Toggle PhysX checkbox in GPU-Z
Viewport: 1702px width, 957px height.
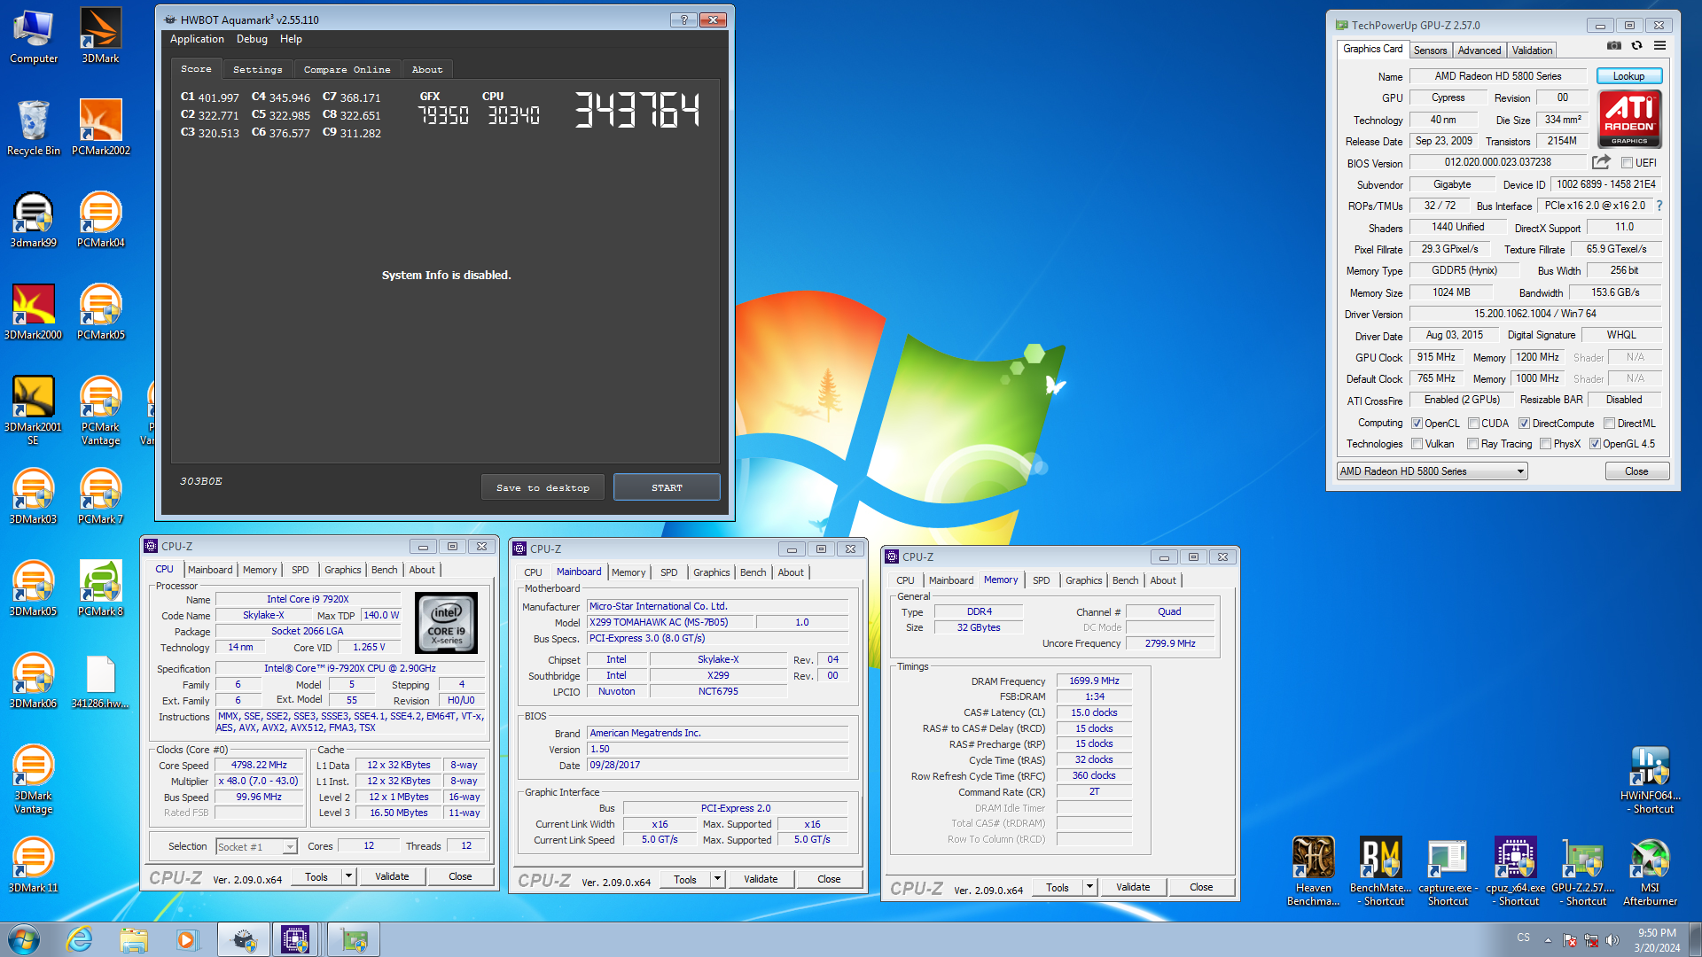point(1545,444)
